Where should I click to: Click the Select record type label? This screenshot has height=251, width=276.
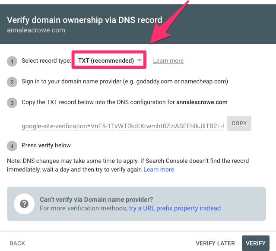(x=46, y=61)
